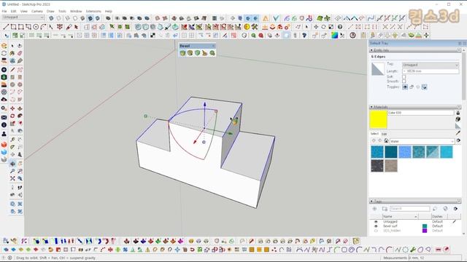Click the red cube icon in left toolbar
Viewport: 467px width, 262px height.
[4, 145]
